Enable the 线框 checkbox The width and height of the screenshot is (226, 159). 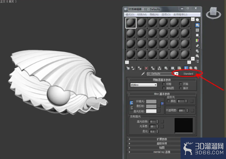(164, 84)
